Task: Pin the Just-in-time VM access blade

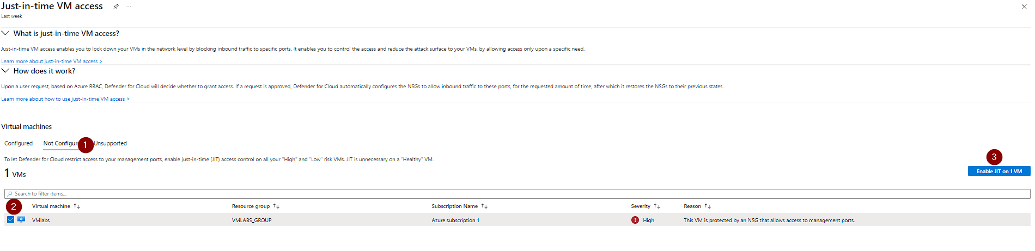Action: [115, 7]
